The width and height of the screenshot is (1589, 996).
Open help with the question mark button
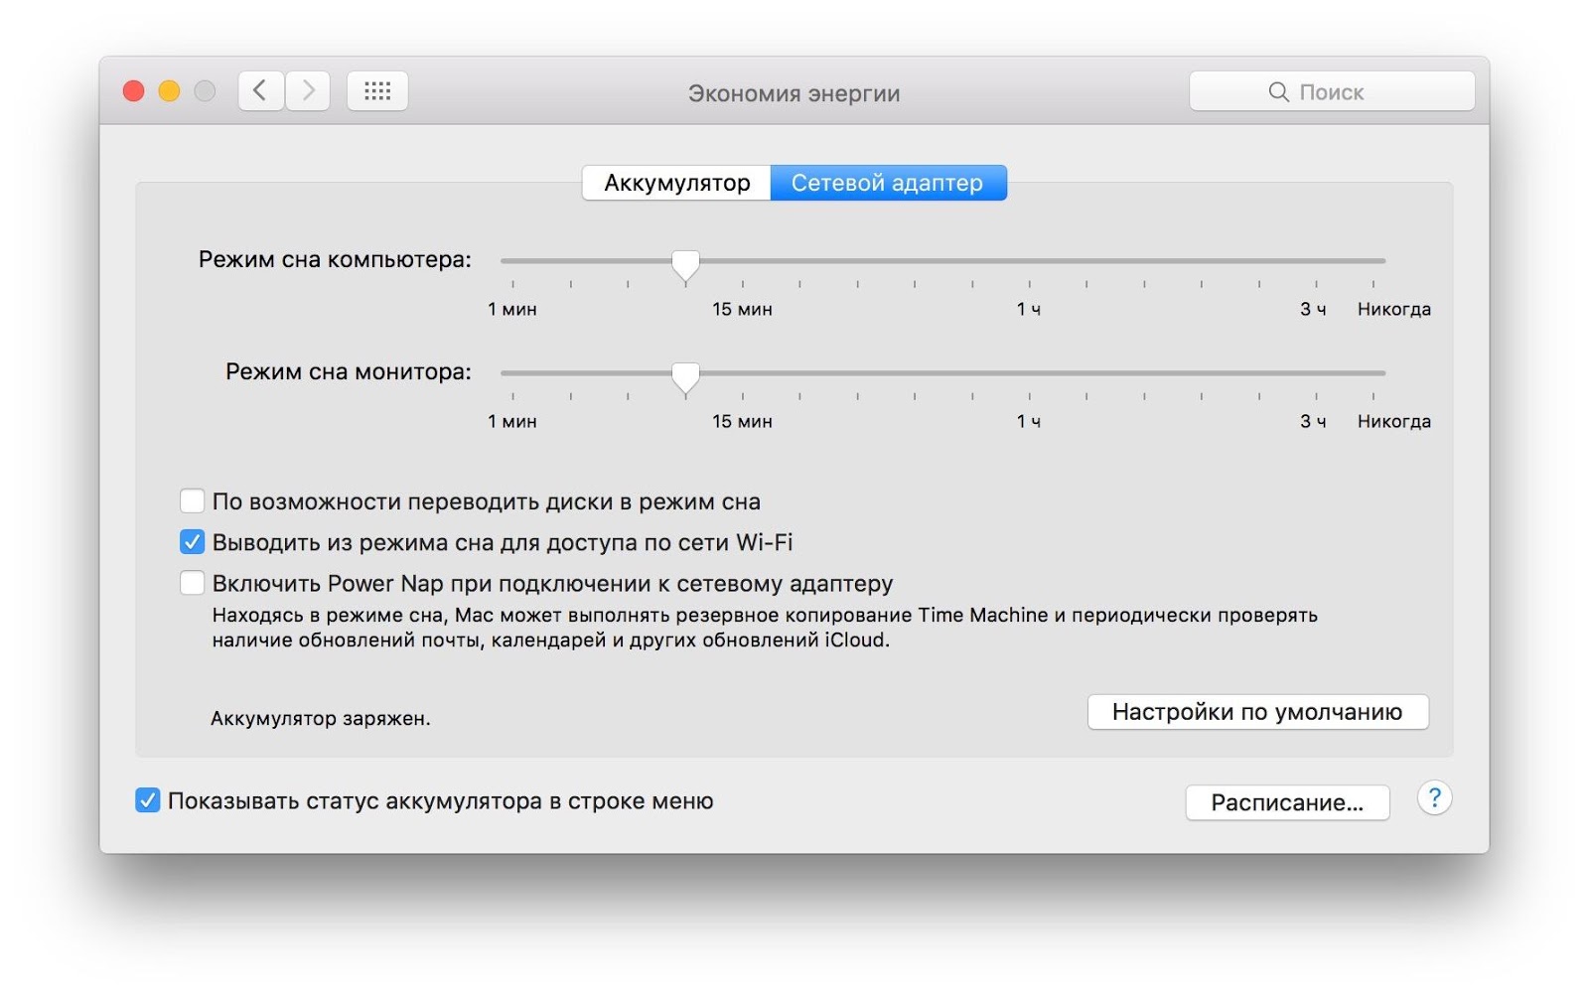1434,797
